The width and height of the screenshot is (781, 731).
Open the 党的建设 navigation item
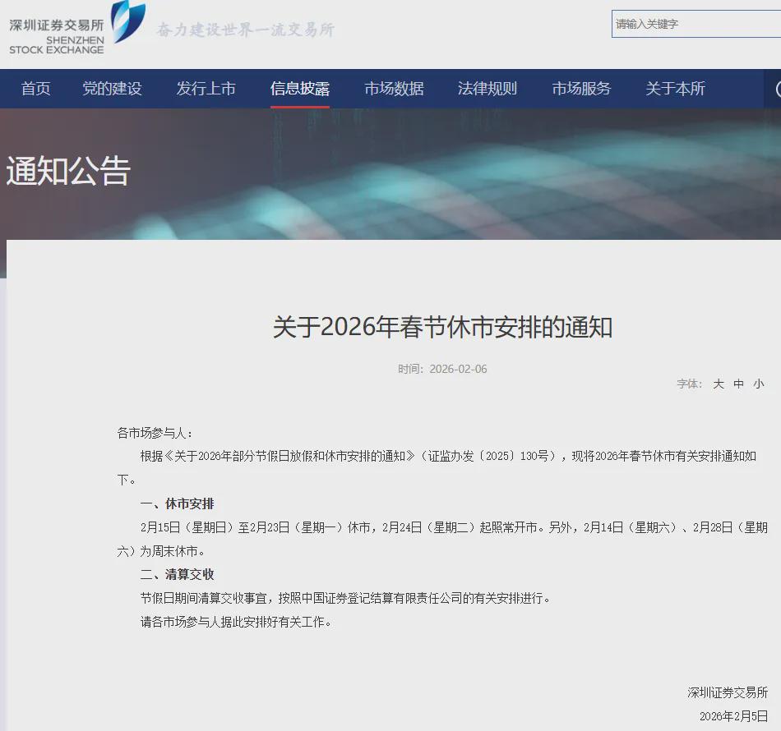(113, 89)
